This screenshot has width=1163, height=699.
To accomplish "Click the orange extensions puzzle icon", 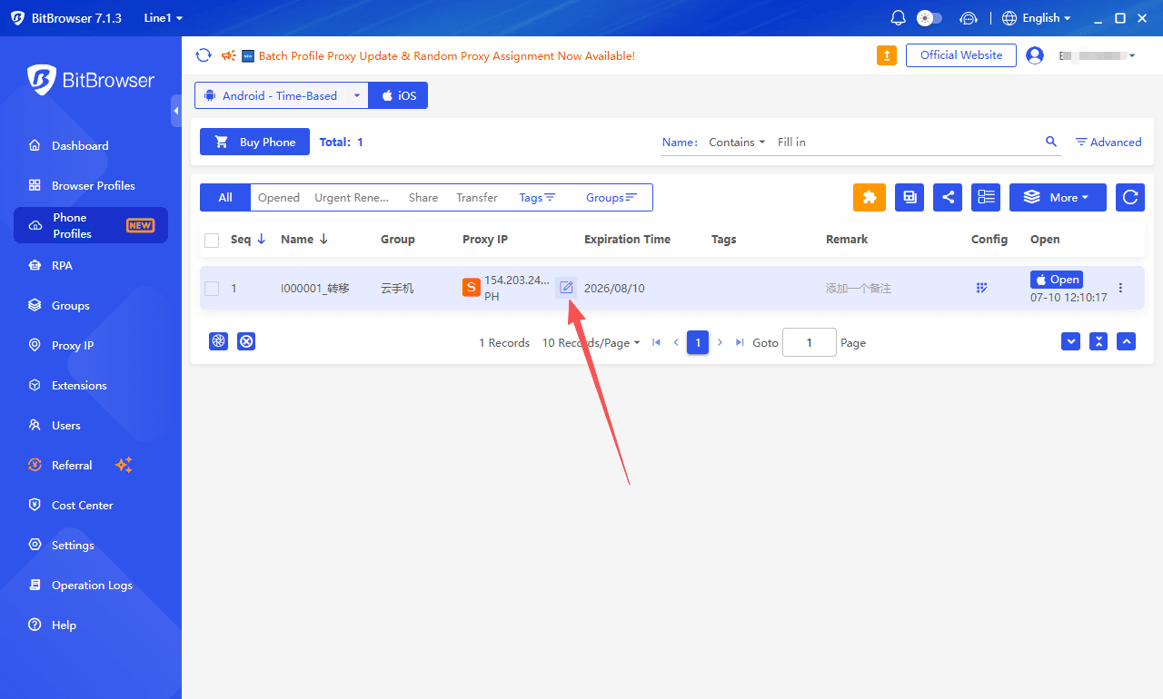I will coord(869,197).
